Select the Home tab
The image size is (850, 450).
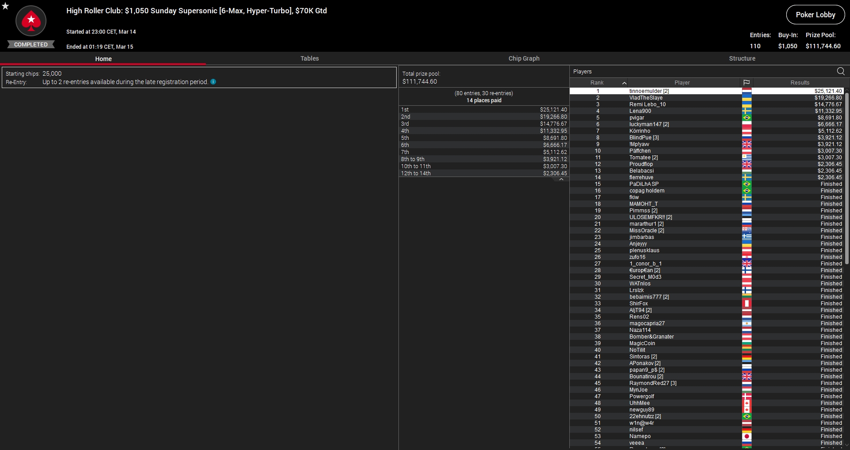click(x=103, y=59)
